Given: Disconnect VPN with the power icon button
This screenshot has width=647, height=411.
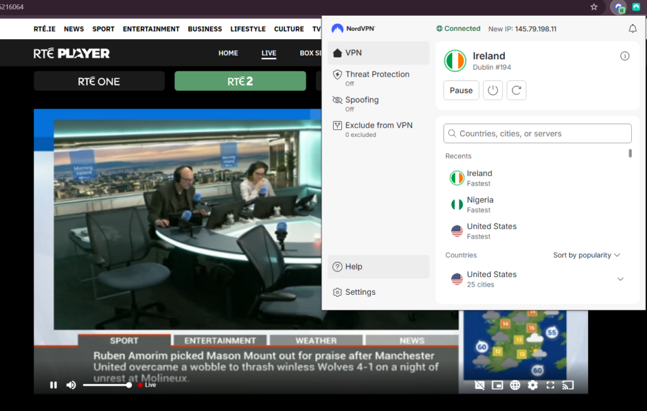Looking at the screenshot, I should pos(493,90).
